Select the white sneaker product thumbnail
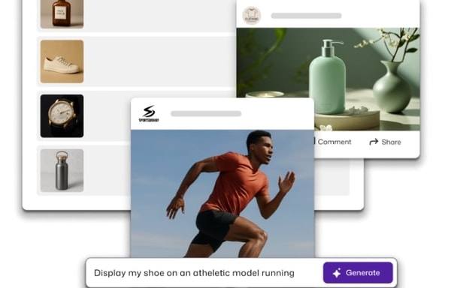Viewport: 451px width, 288px height. [62, 61]
